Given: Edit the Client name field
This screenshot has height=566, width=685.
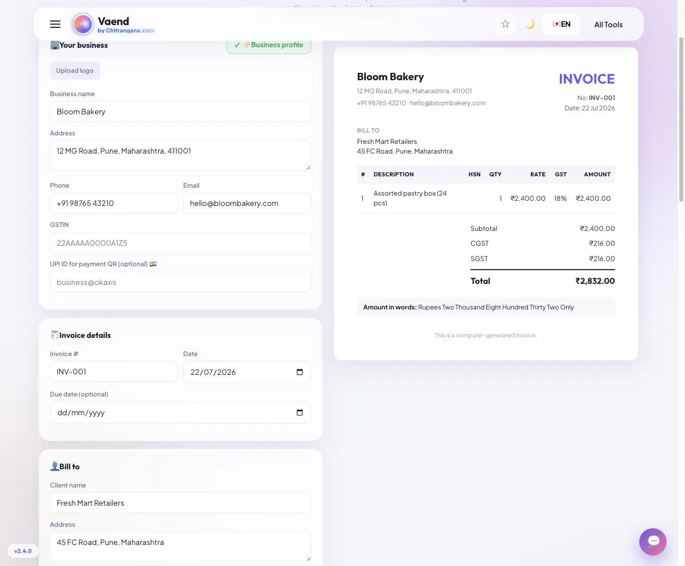Looking at the screenshot, I should point(180,503).
